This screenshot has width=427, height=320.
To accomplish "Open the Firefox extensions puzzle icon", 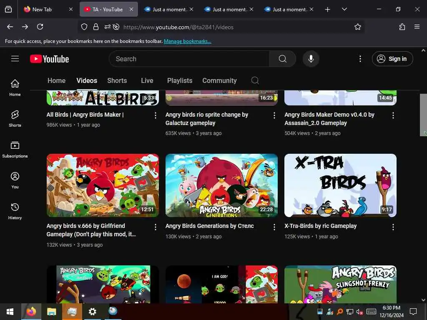I will click(402, 27).
